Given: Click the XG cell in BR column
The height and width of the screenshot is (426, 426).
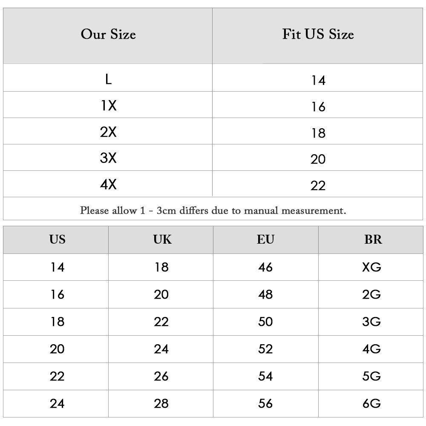Looking at the screenshot, I should click(371, 267).
